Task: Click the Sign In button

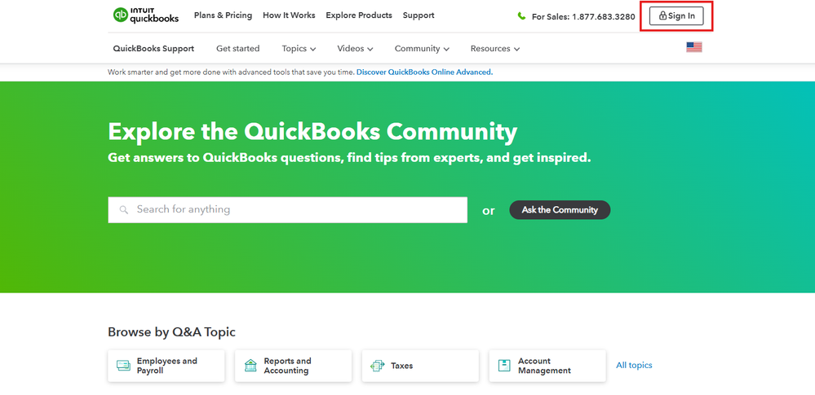Action: coord(676,15)
